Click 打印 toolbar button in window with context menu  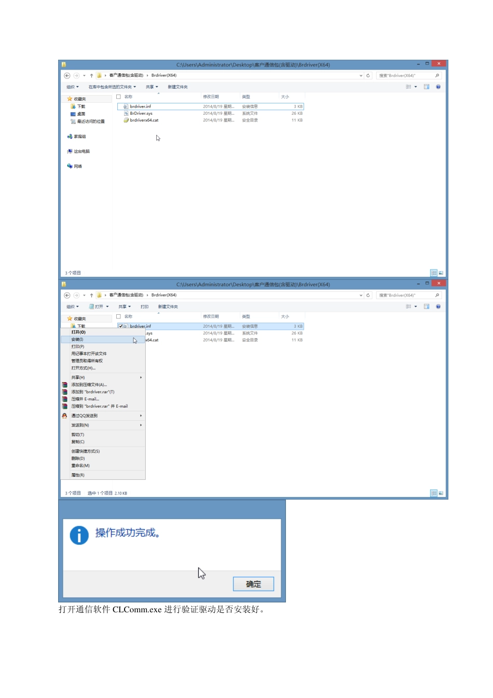pos(144,306)
